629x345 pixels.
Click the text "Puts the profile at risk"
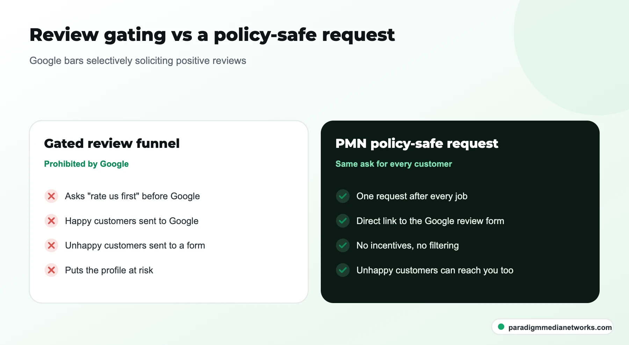109,270
